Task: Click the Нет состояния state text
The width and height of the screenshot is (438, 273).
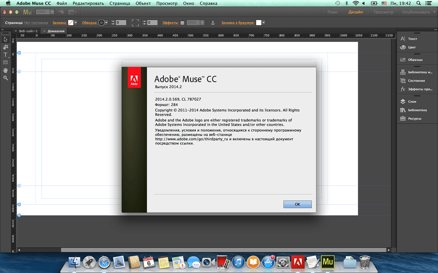Action: tap(36, 23)
